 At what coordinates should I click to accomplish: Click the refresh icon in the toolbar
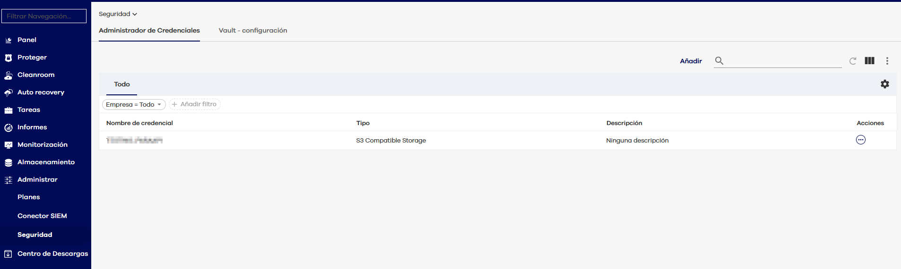(853, 61)
